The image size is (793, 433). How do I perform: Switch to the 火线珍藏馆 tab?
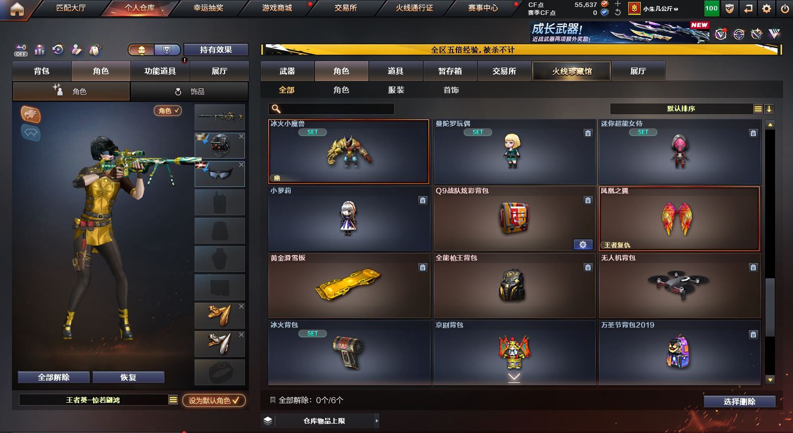(x=571, y=71)
